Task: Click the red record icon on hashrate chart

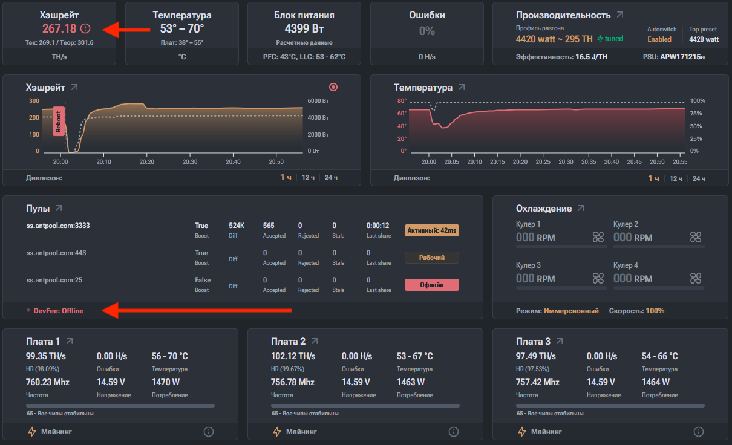Action: point(333,87)
